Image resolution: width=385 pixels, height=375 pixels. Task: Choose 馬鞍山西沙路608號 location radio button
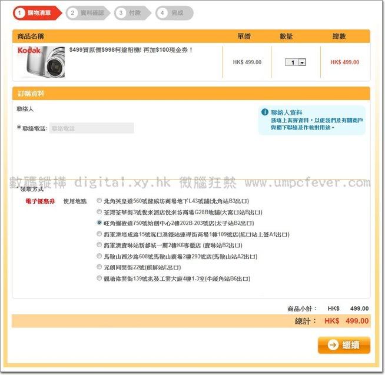99,256
